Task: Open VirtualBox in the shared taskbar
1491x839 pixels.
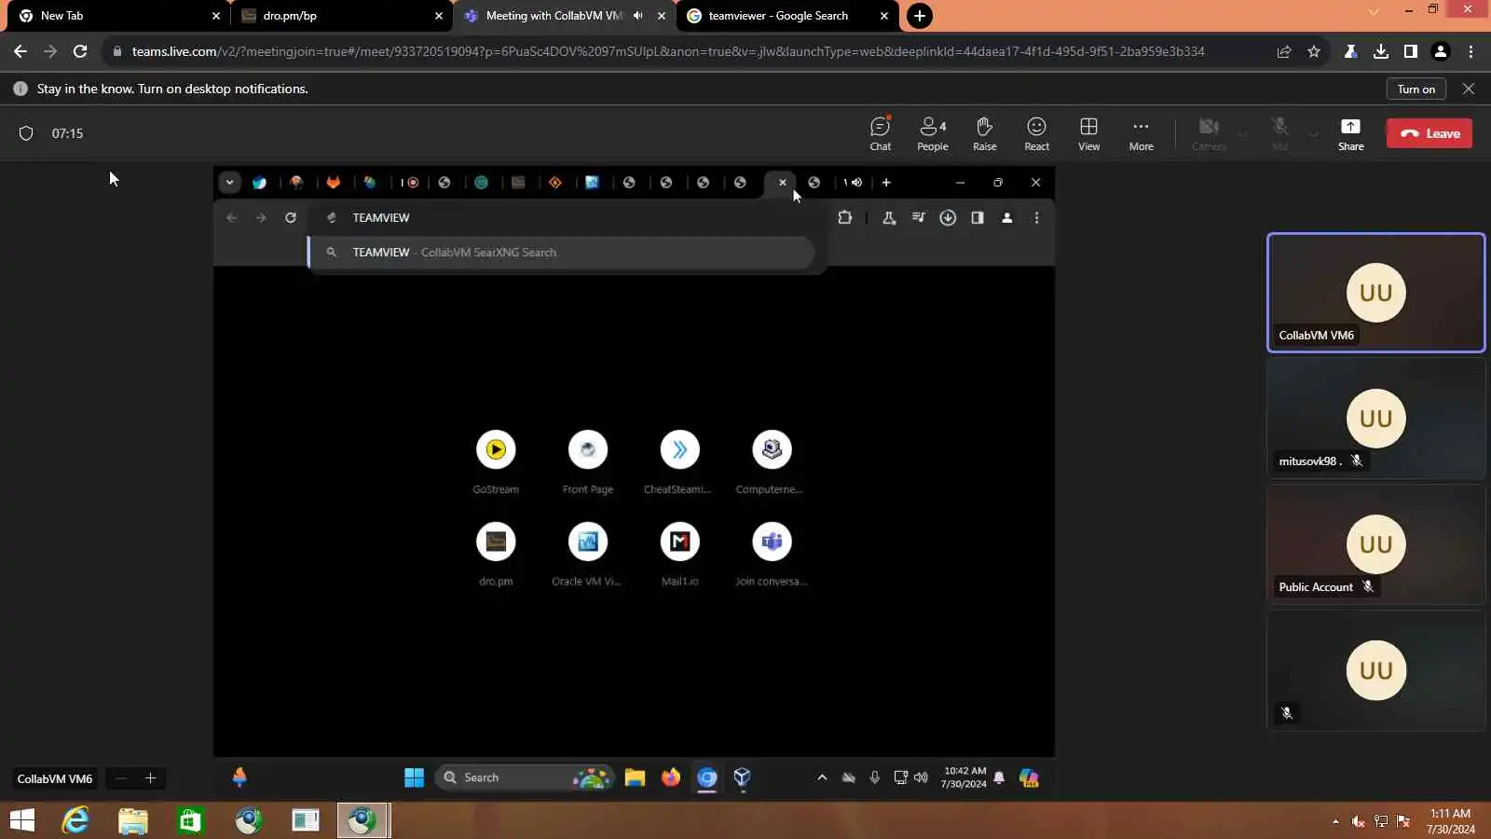Action: [x=743, y=777]
